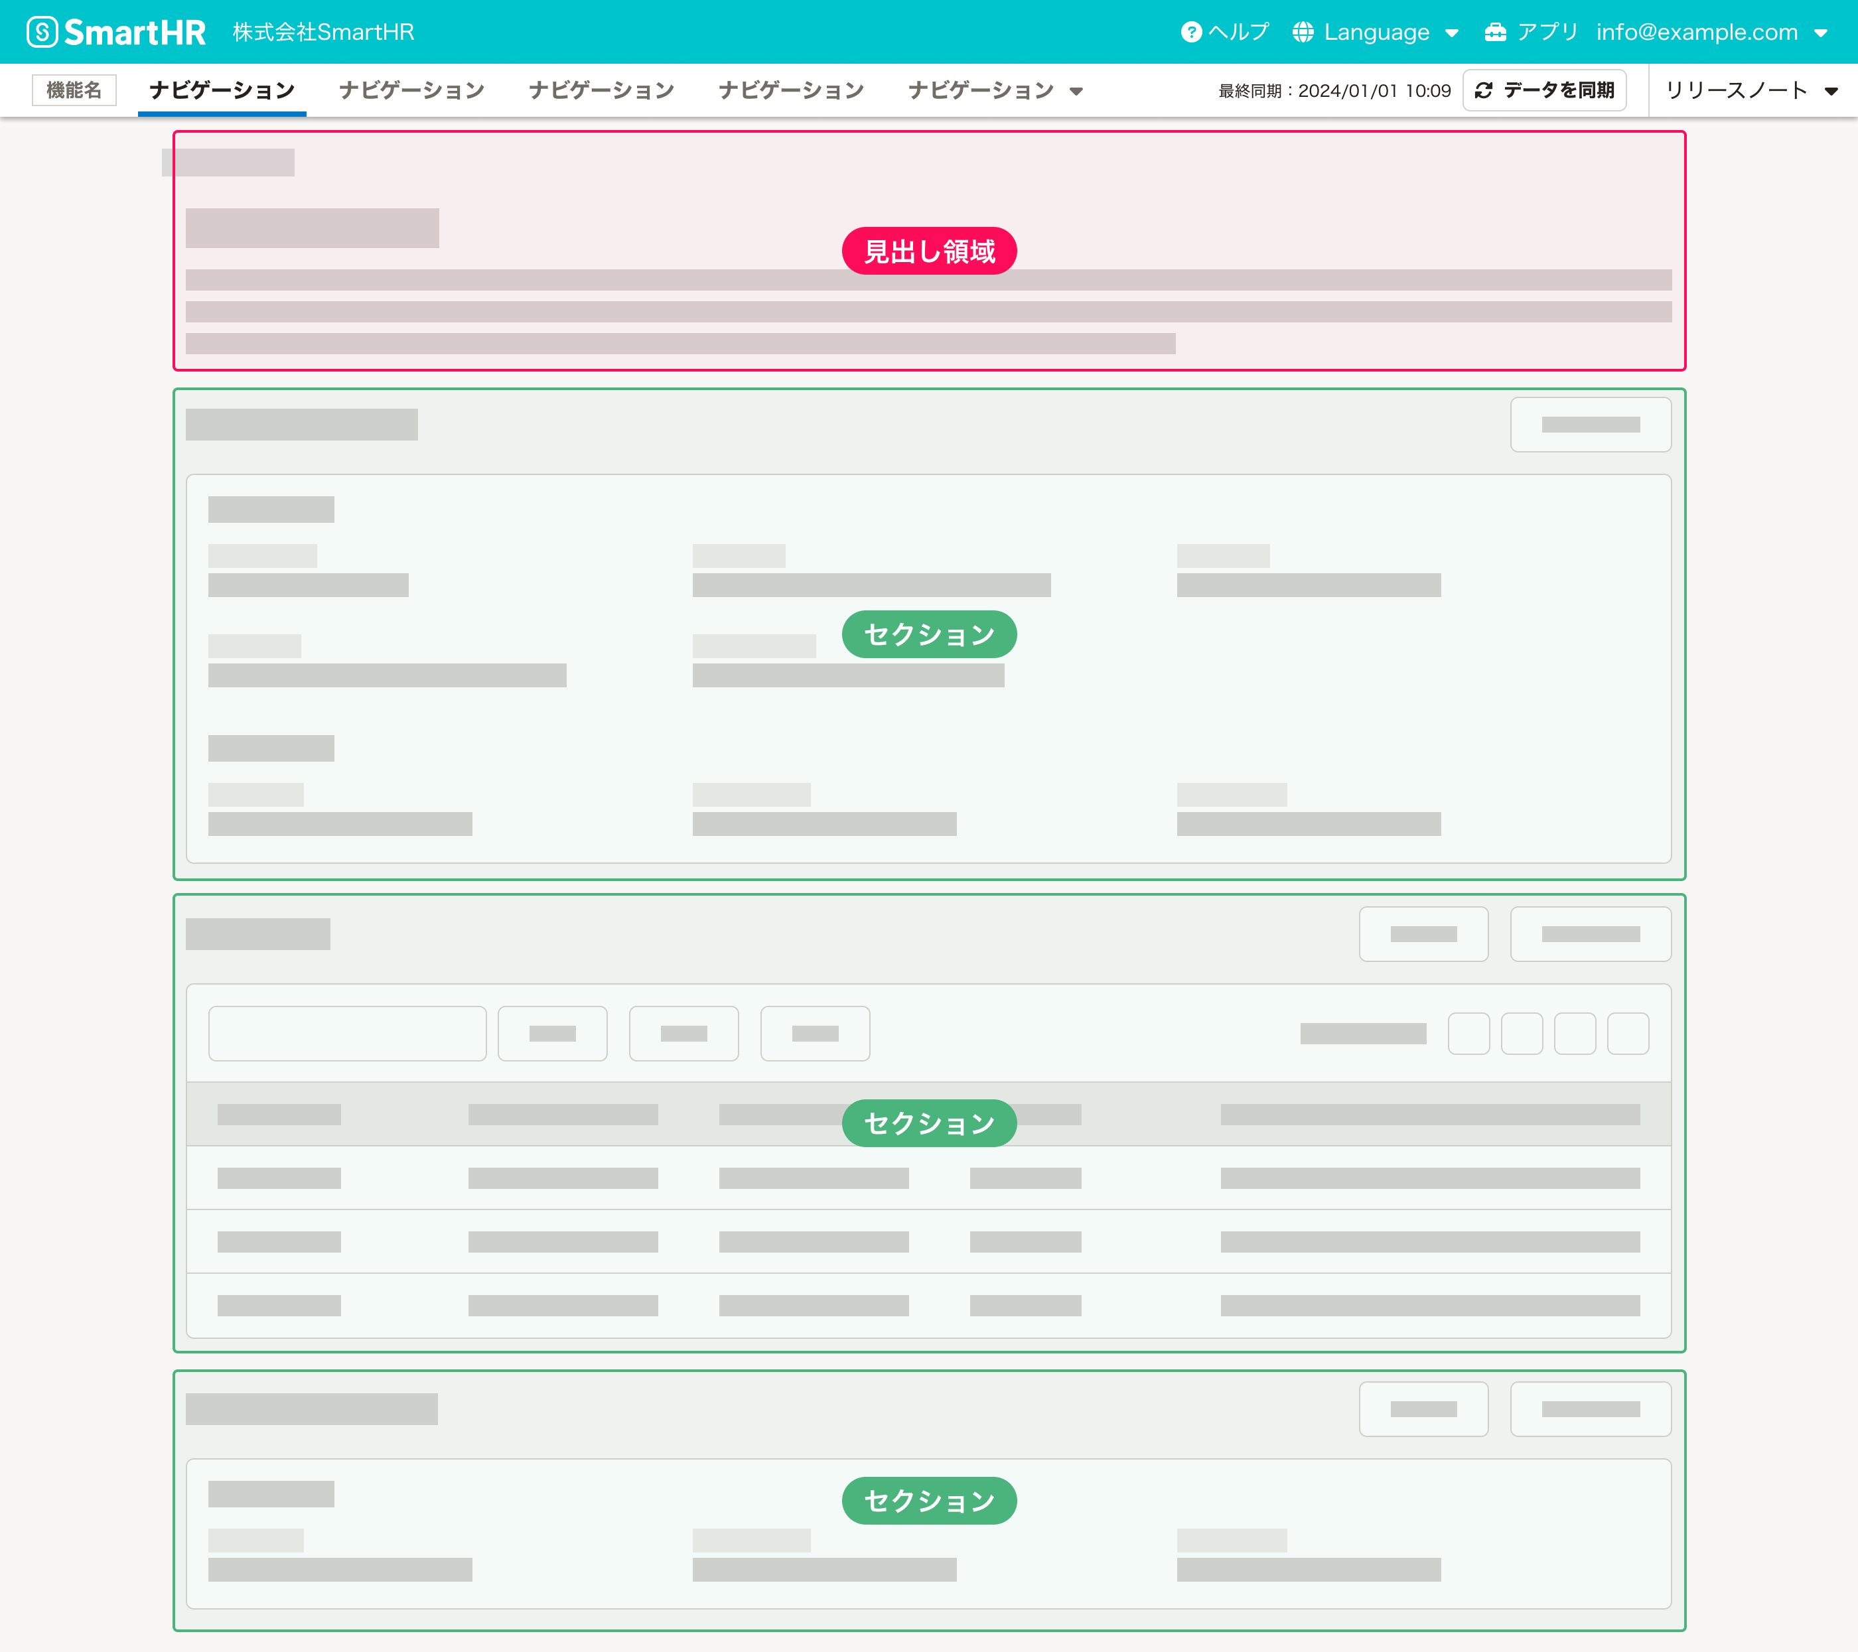Viewport: 1858px width, 1652px height.
Task: Click the sync arrows icon in データを同期
Action: point(1484,90)
